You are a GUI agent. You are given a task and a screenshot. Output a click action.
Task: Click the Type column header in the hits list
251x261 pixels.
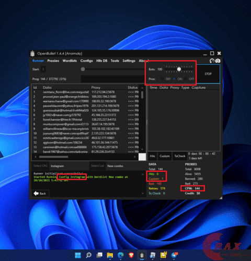click(185, 88)
